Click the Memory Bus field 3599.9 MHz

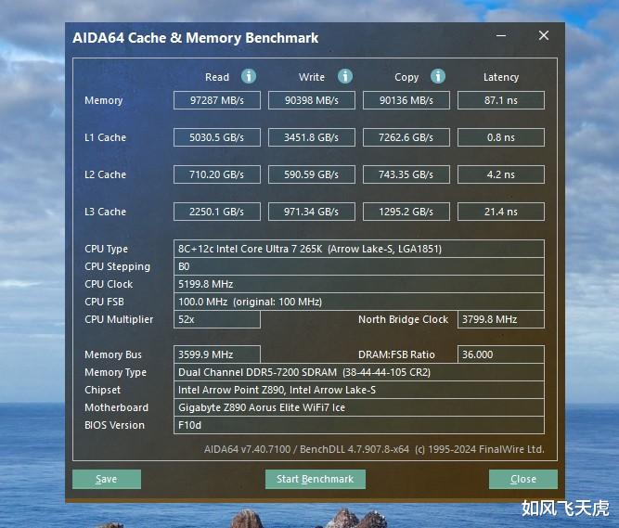(x=217, y=354)
